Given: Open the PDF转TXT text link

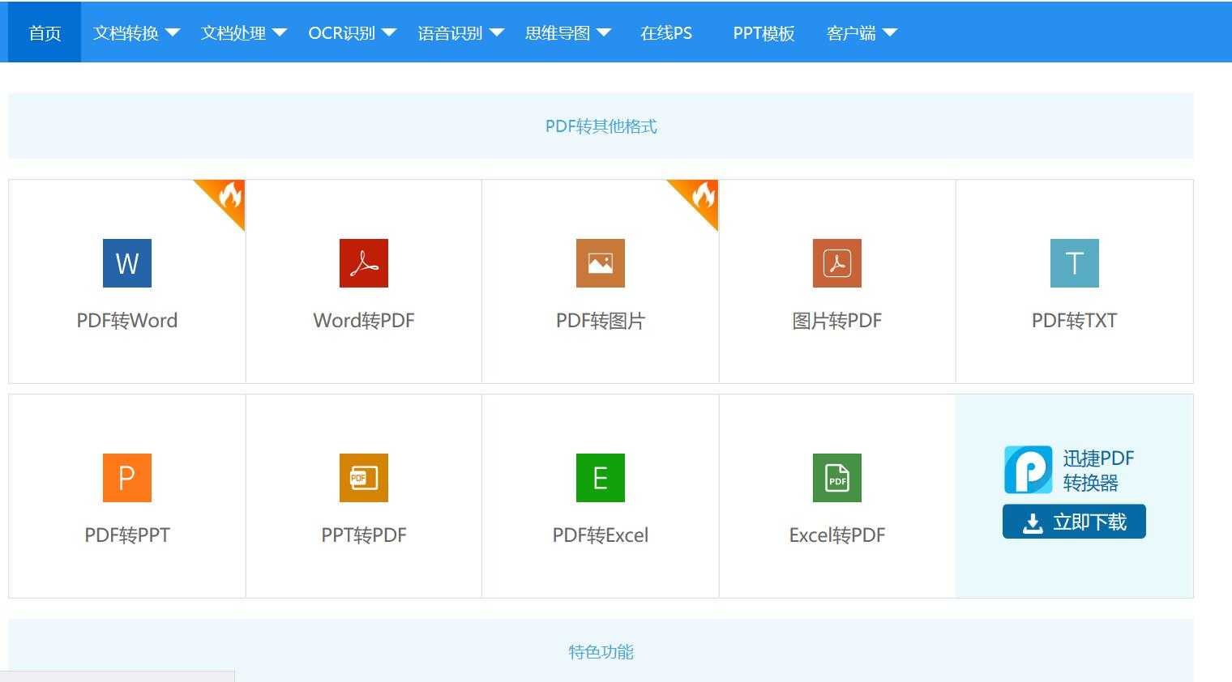Looking at the screenshot, I should [1075, 321].
